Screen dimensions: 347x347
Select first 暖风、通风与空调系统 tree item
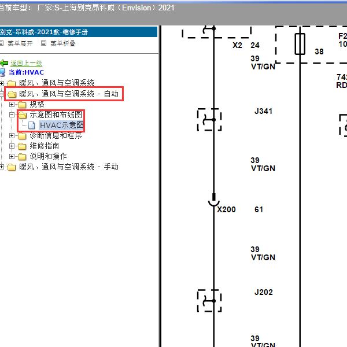point(57,83)
